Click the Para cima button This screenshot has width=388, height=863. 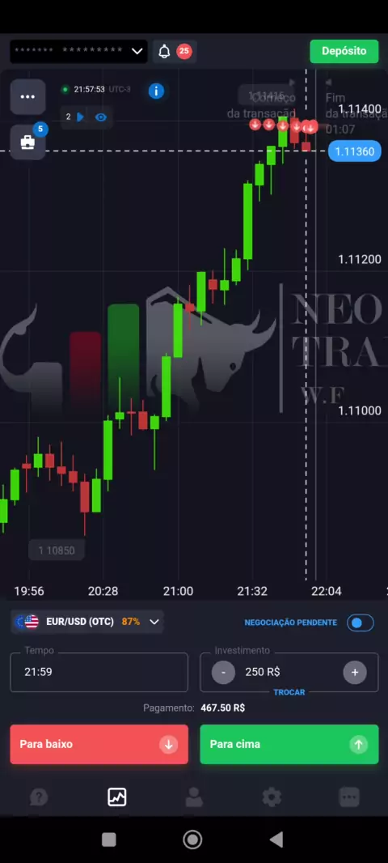(289, 744)
